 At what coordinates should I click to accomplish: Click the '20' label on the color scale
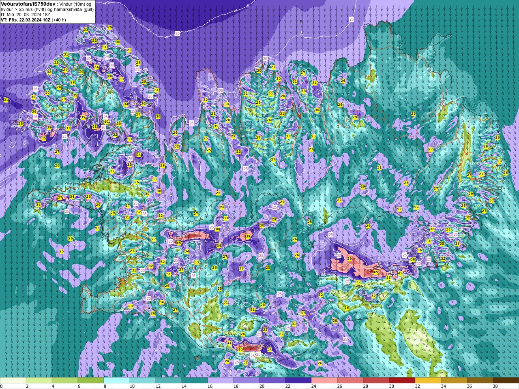(262, 386)
